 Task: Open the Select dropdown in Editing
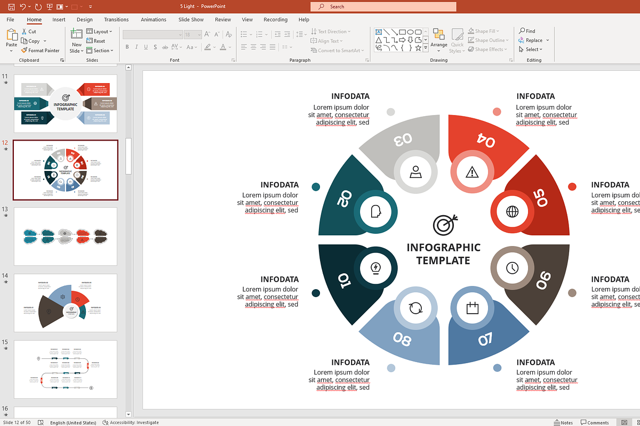531,50
